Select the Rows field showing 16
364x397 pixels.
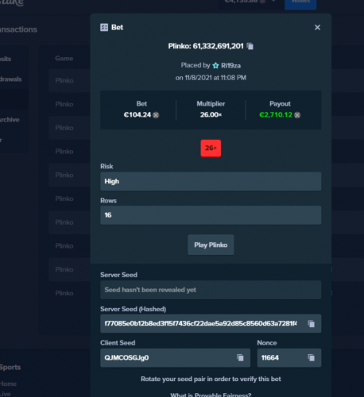[x=211, y=215]
